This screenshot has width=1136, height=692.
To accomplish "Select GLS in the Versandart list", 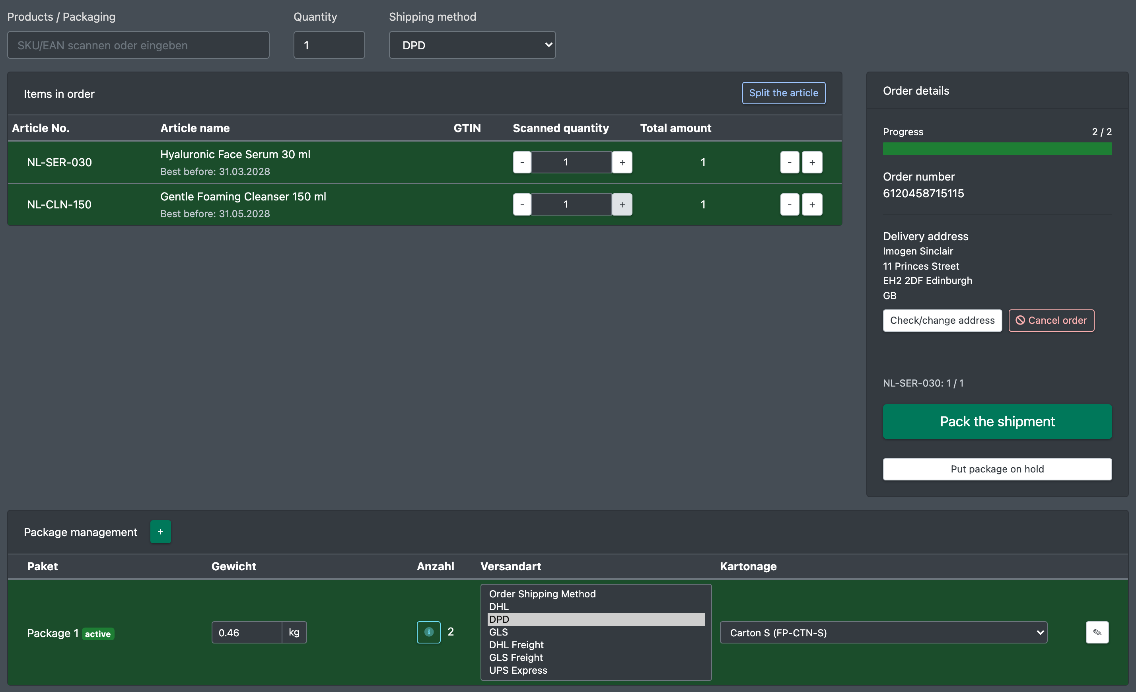I will click(x=596, y=632).
